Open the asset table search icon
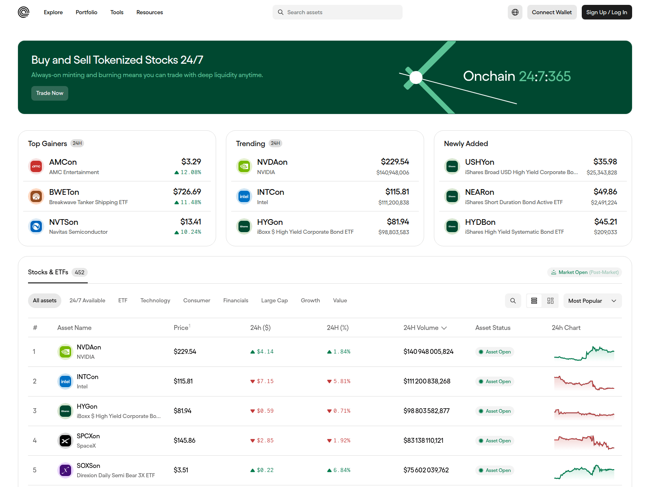The image size is (650, 487). 513,301
